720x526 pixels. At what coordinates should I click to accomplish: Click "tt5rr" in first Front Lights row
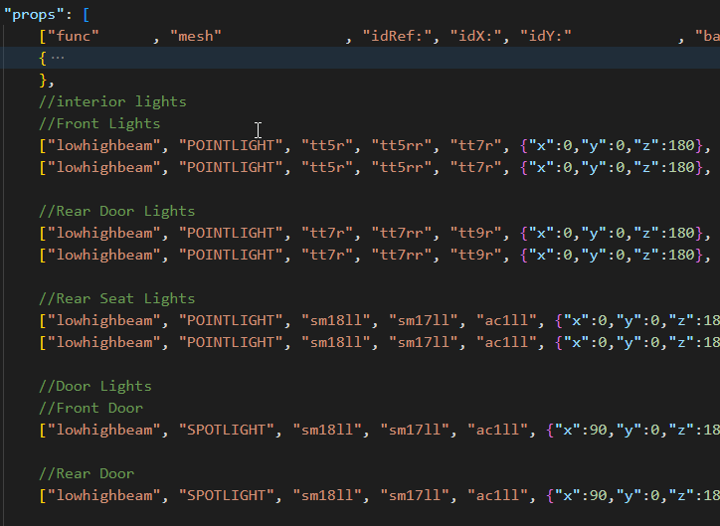pos(402,145)
